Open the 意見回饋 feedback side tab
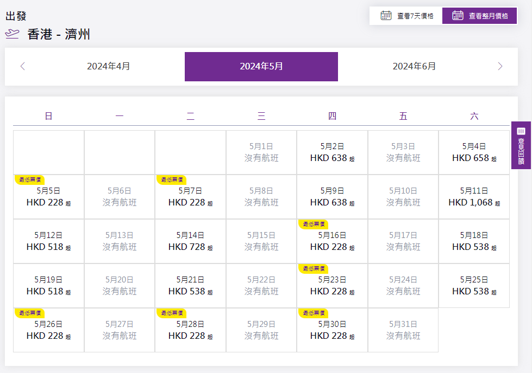 (521, 145)
